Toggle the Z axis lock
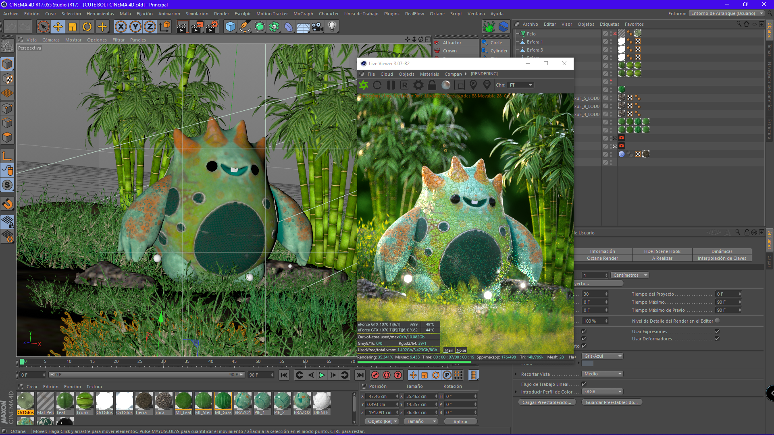 click(x=150, y=27)
